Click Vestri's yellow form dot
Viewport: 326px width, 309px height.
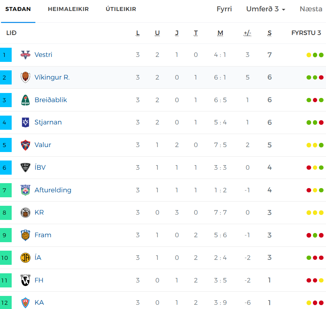tap(309, 55)
